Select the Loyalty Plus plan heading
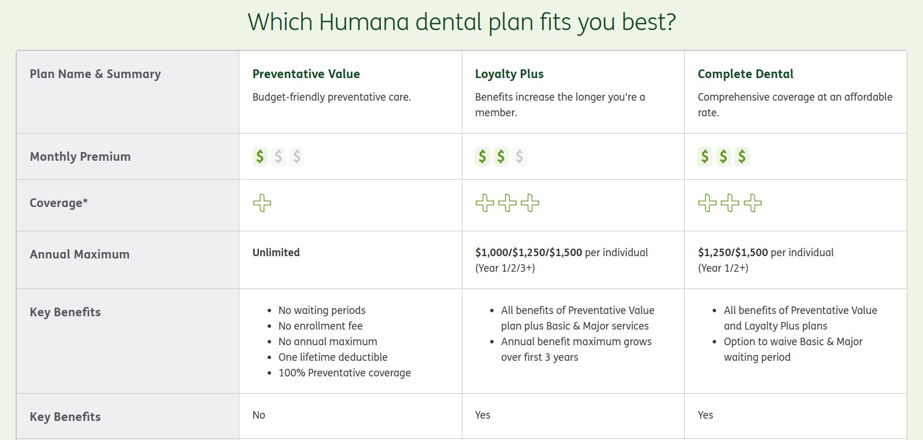 (x=509, y=74)
